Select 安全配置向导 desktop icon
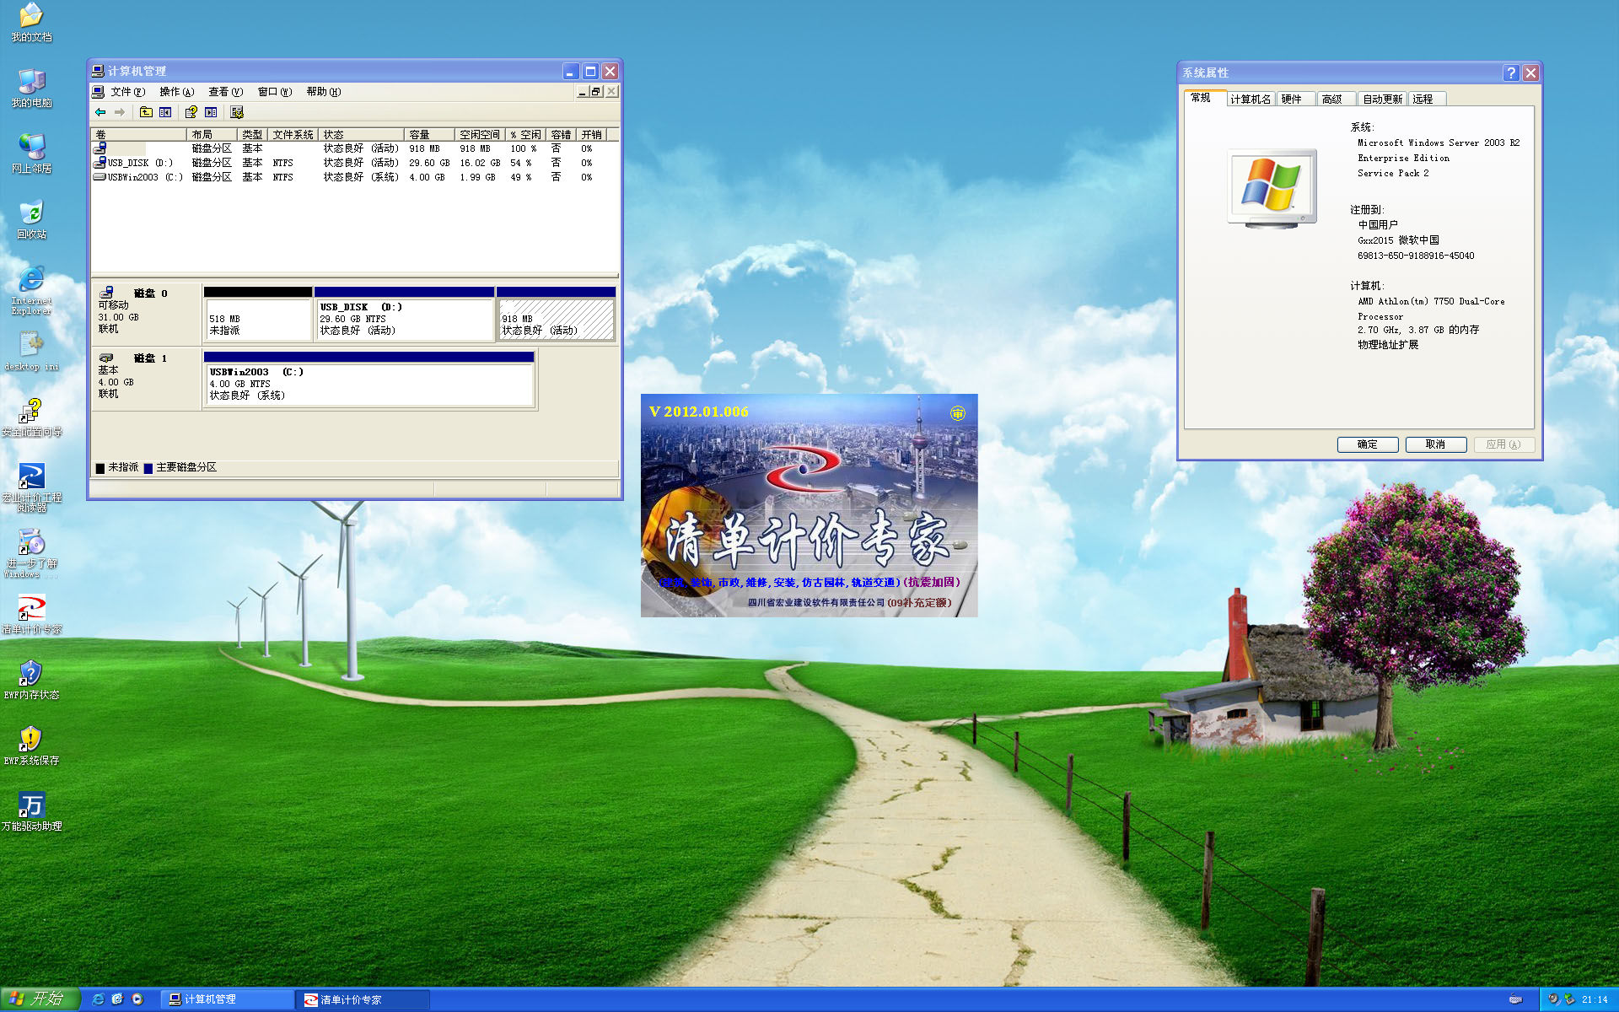 coord(31,417)
